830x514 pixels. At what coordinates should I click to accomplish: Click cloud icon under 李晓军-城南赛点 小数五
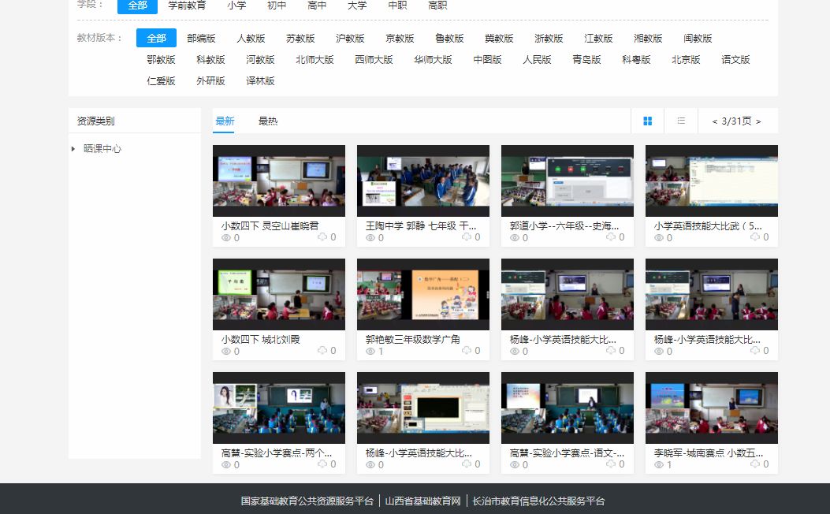tap(755, 464)
